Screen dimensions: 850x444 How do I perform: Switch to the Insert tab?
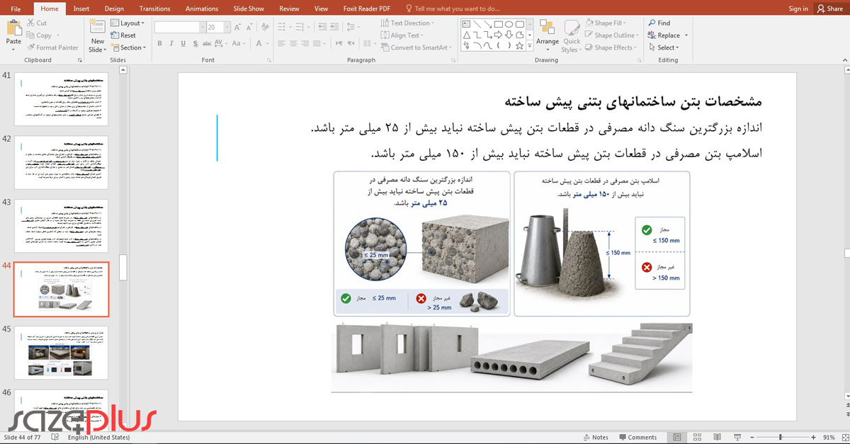(x=81, y=8)
